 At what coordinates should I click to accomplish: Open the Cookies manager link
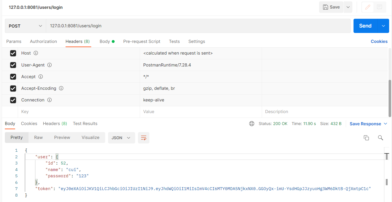(x=379, y=41)
